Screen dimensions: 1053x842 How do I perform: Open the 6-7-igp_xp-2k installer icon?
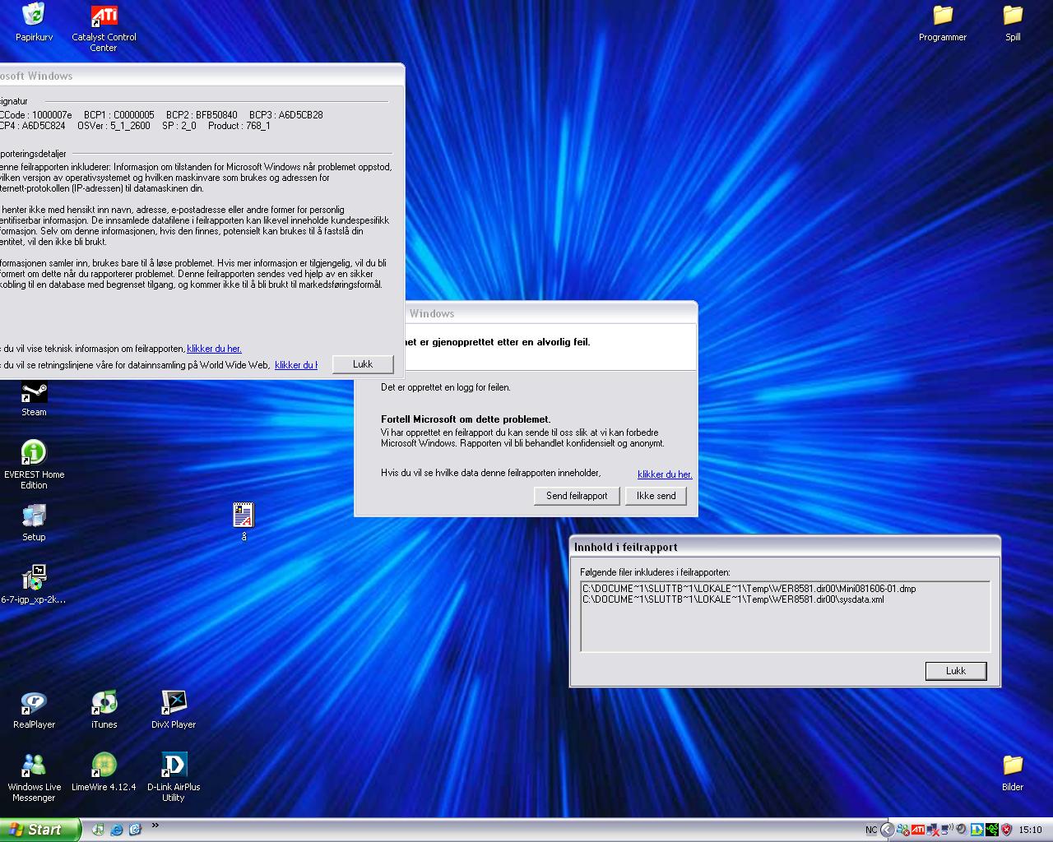[x=34, y=584]
